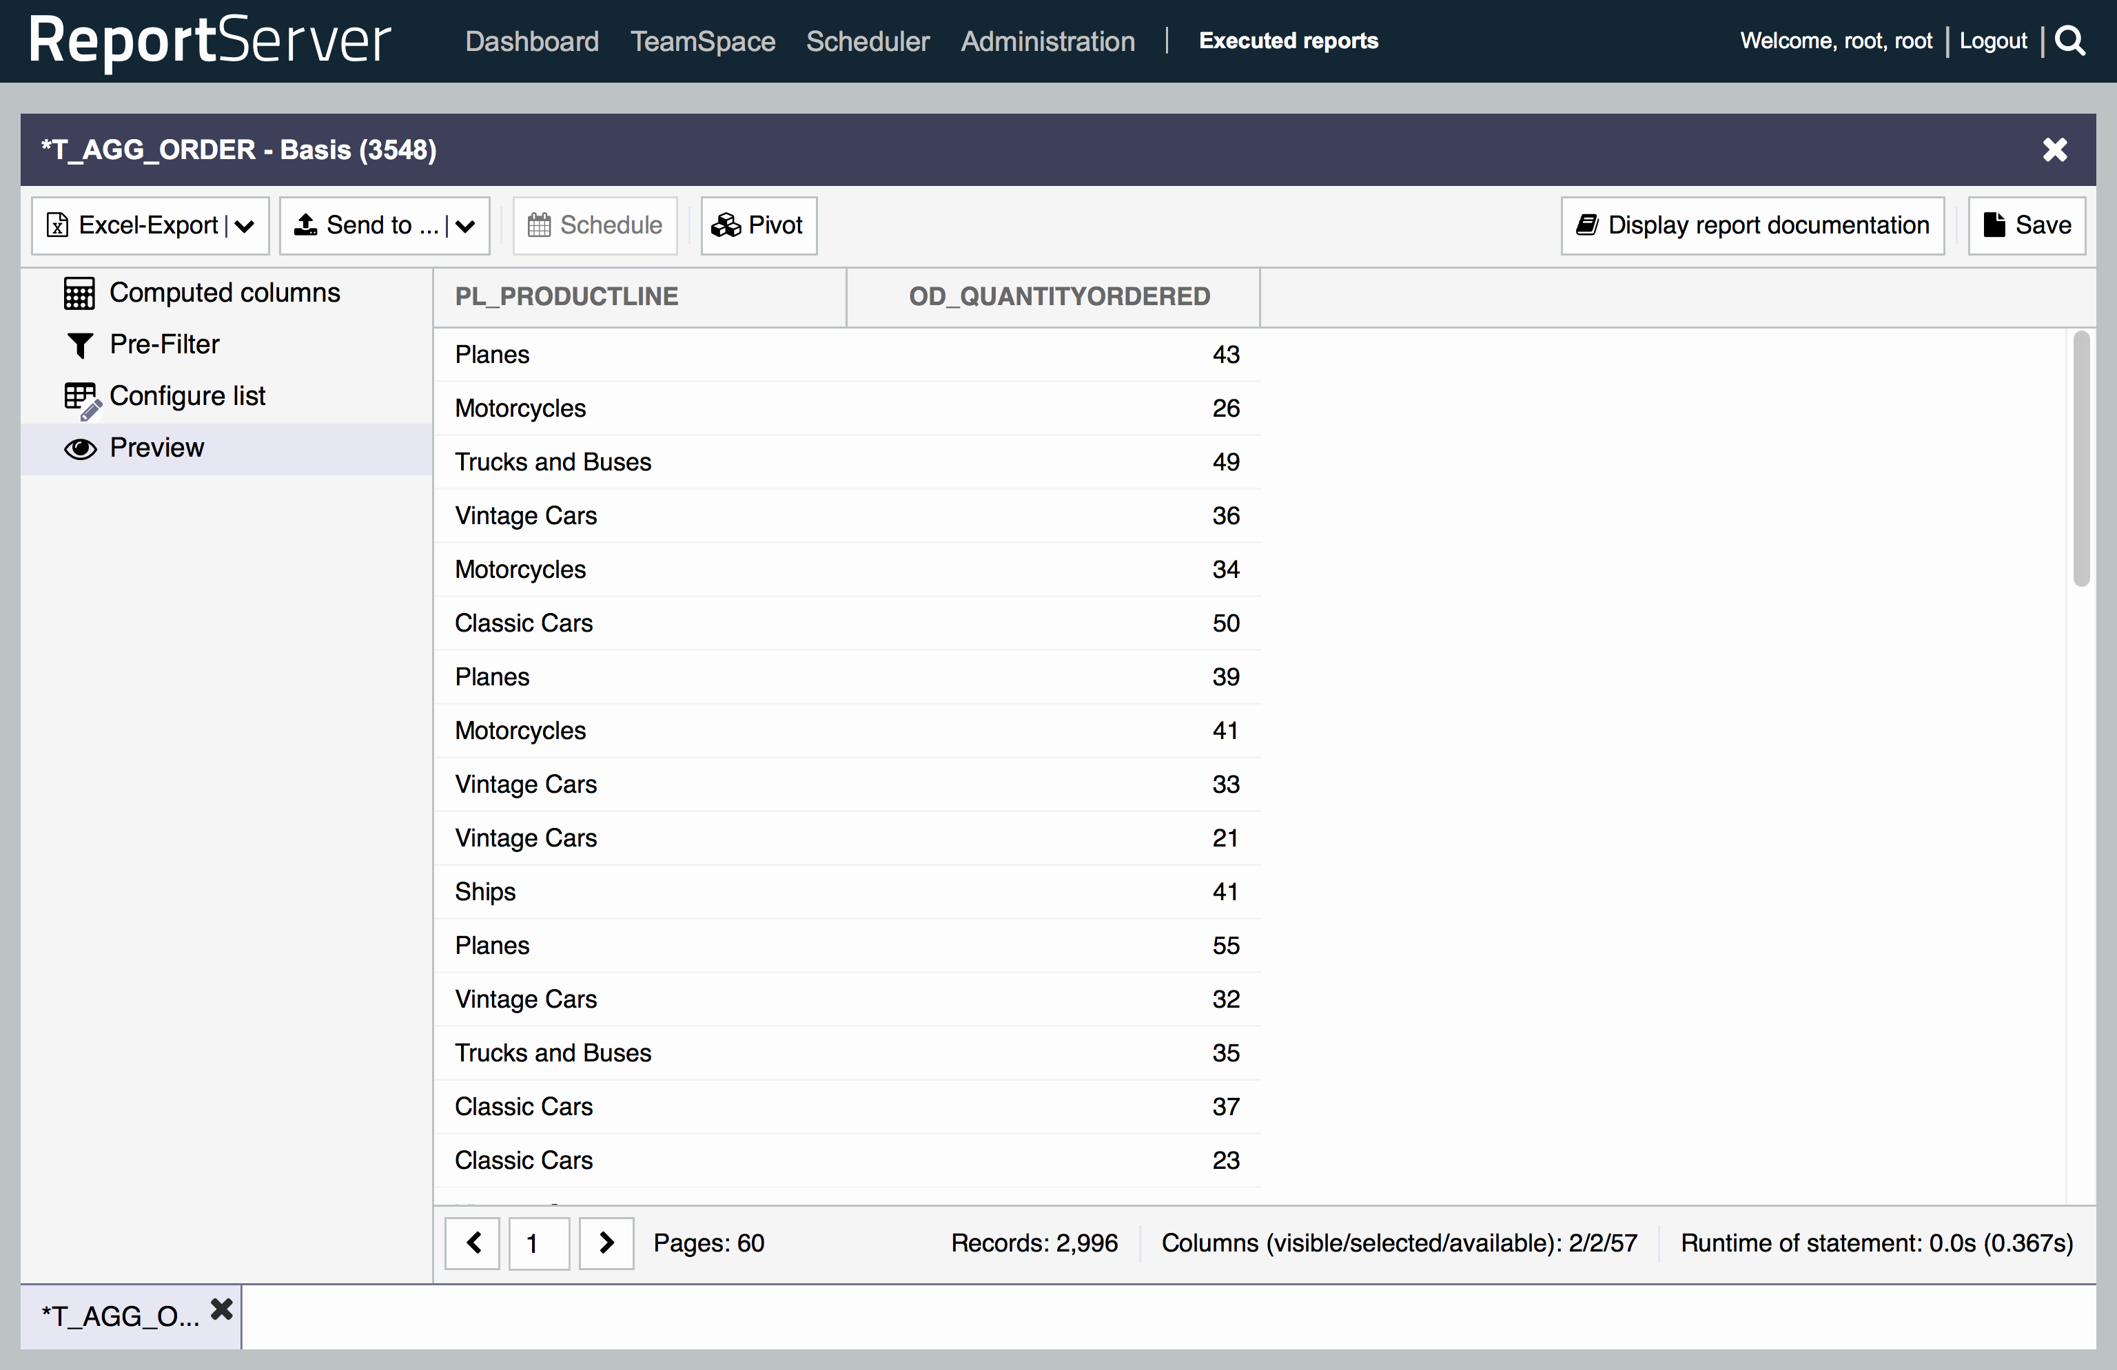Expand the Send to options dropdown
Image resolution: width=2117 pixels, height=1370 pixels.
(x=464, y=226)
